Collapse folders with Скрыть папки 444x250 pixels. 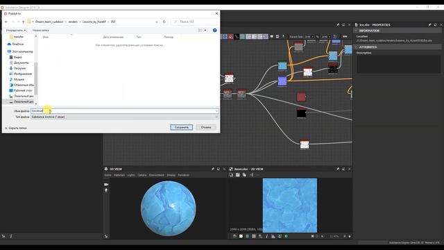[x=15, y=128]
